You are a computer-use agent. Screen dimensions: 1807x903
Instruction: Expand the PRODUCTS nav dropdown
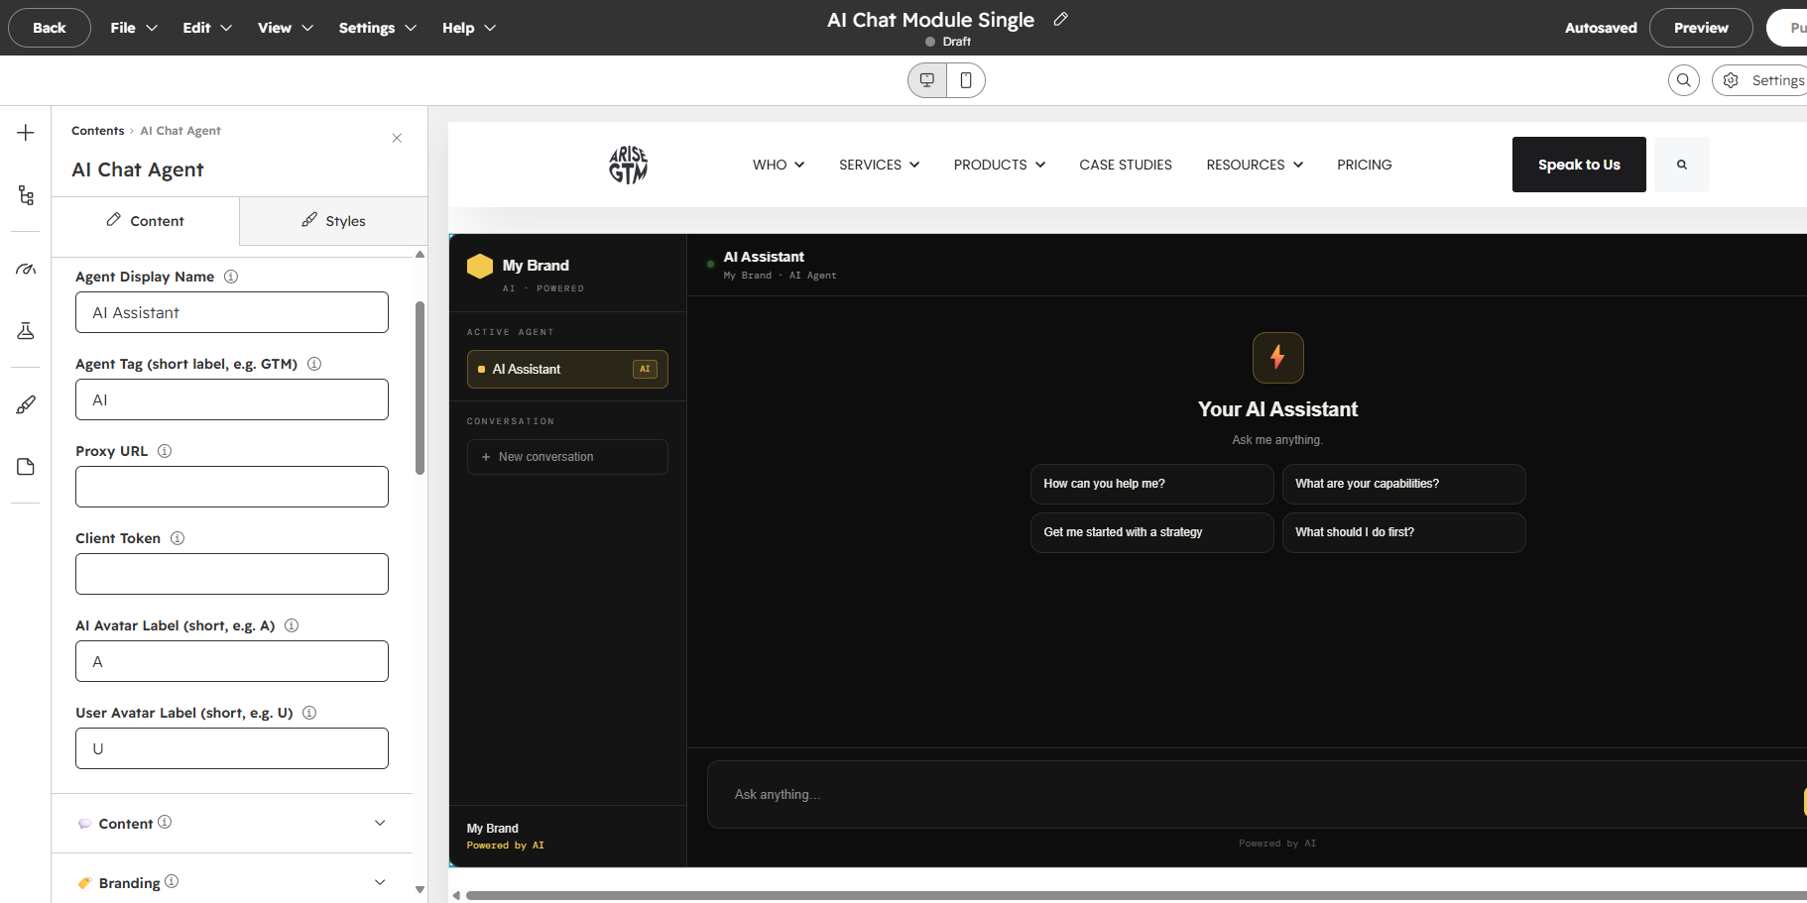[x=1000, y=165]
